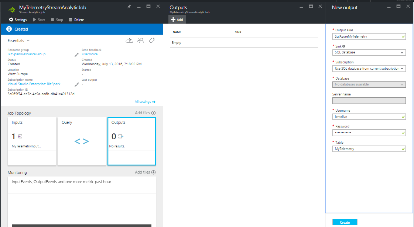Open the users access icon
The height and width of the screenshot is (227, 414).
(x=140, y=41)
